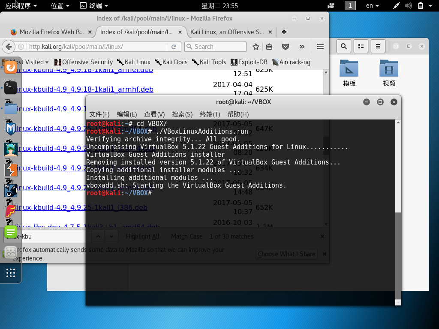
Task: Open the network connection icon in top bar
Action: point(396,6)
